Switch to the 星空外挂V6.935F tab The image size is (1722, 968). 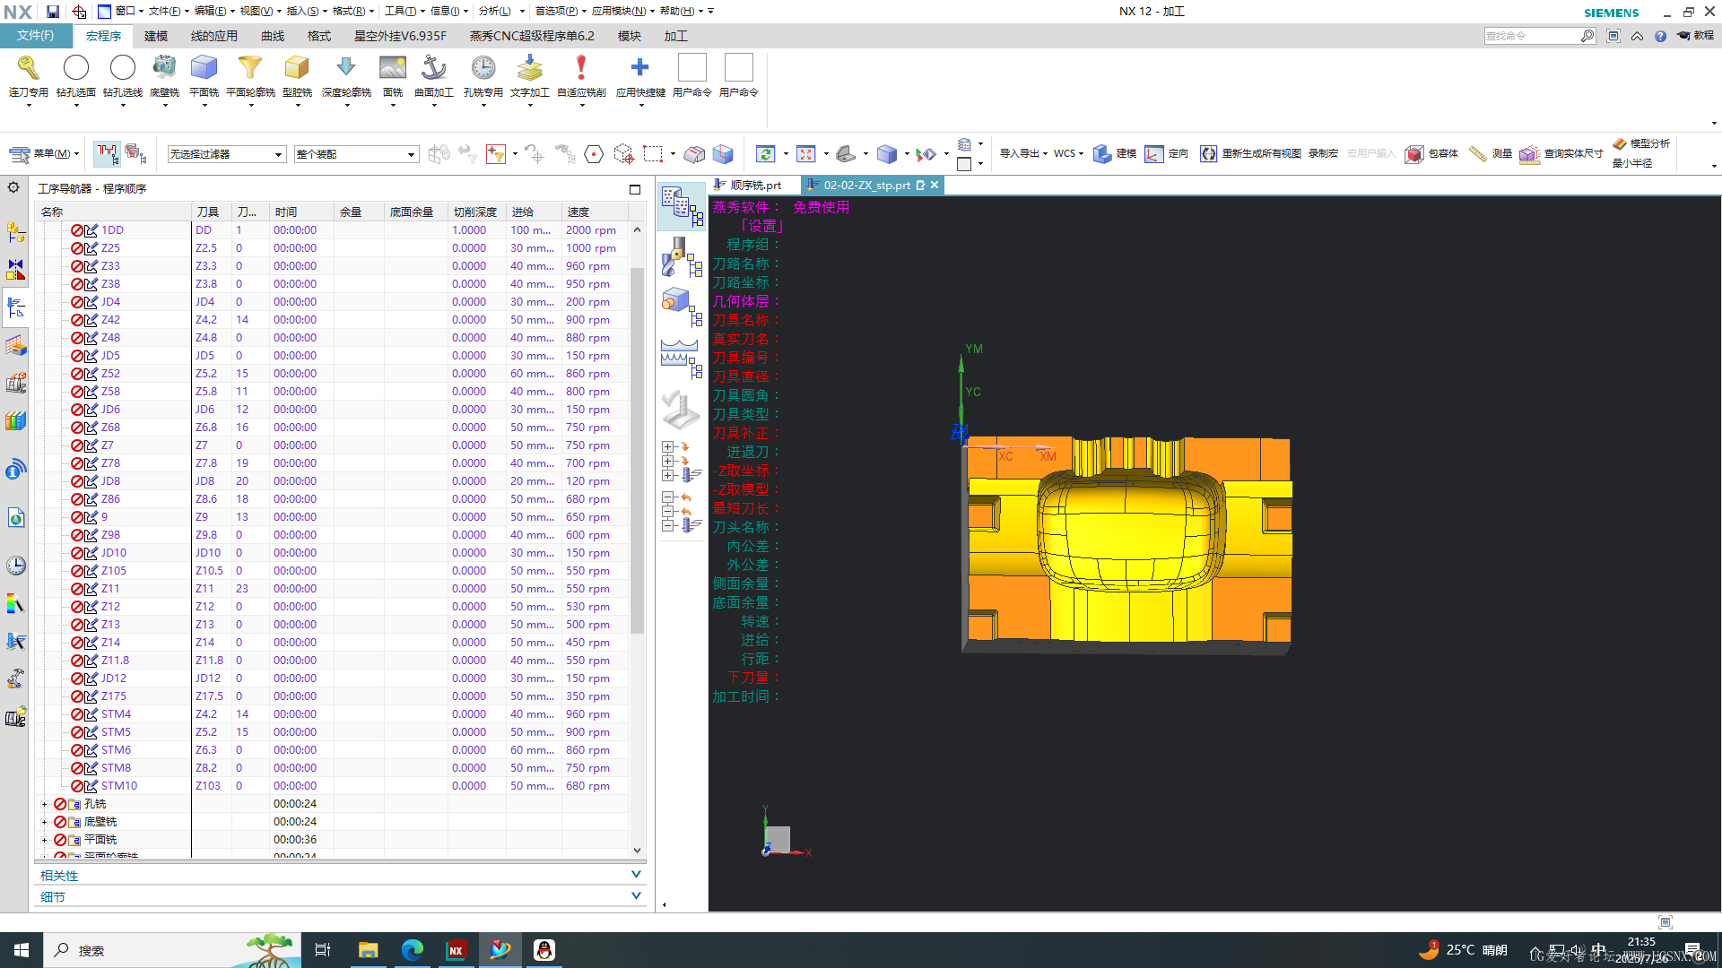tap(400, 36)
